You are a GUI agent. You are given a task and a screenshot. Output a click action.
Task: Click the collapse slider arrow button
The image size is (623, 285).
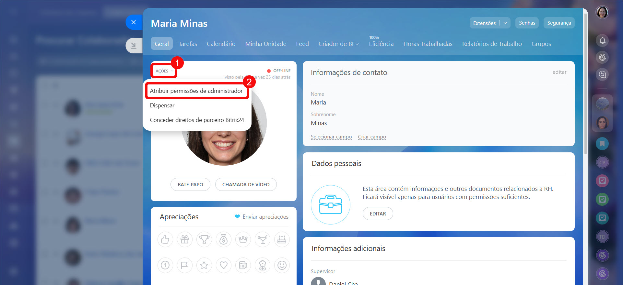(x=134, y=46)
